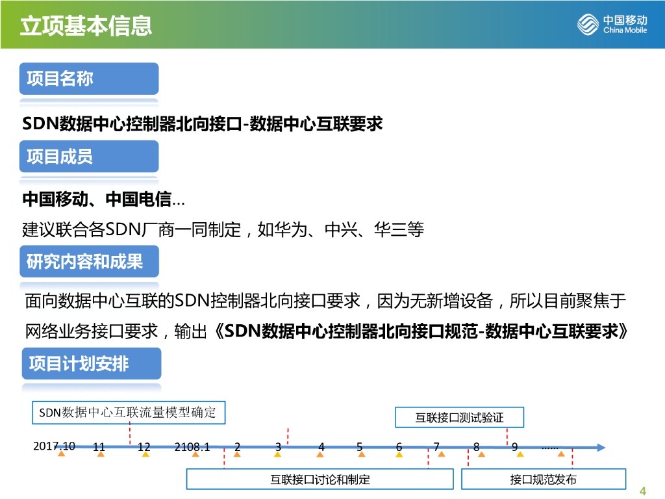Click the 互联接口测试验证 box

[x=459, y=418]
